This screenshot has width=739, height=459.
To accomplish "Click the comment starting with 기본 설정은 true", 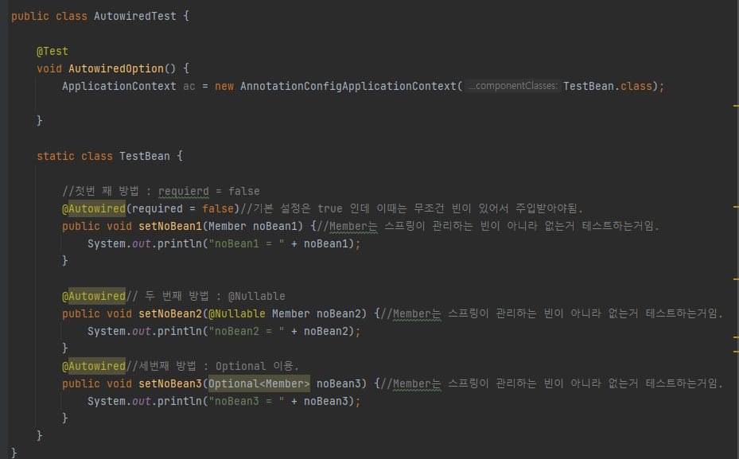I will click(411, 208).
